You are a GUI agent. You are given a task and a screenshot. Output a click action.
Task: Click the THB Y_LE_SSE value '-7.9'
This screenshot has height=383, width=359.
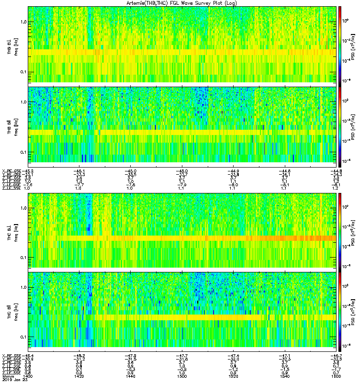(182, 185)
